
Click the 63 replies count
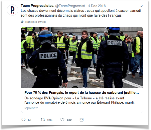(x=30, y=120)
